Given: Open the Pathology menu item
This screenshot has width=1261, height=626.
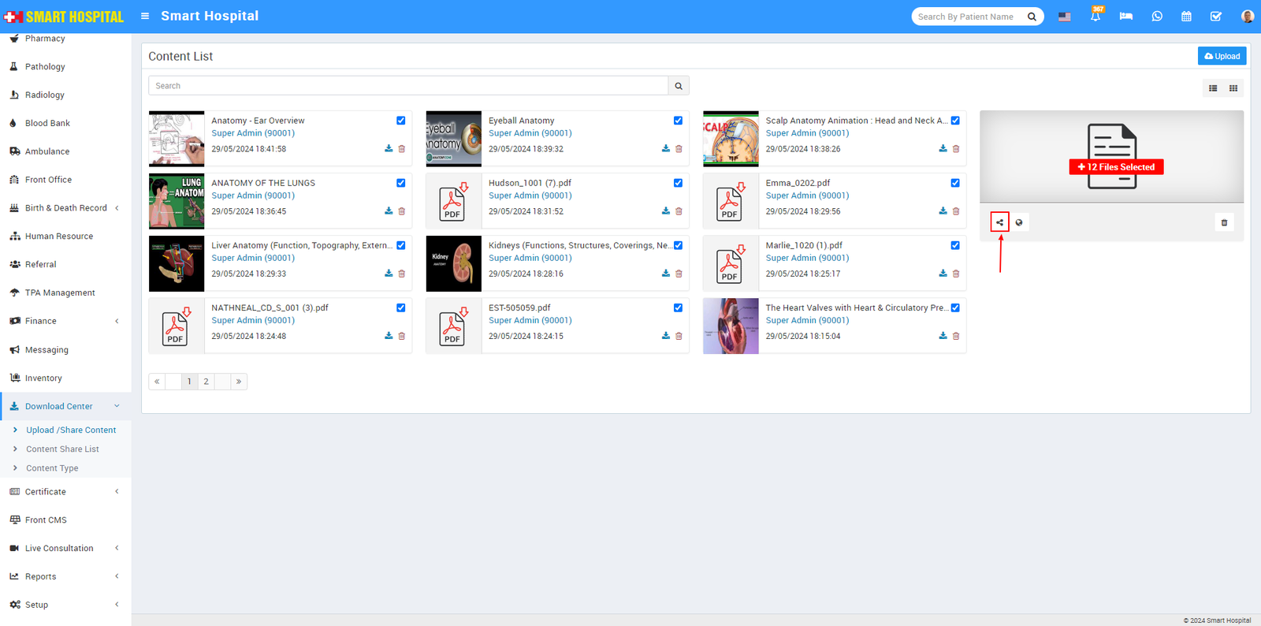Looking at the screenshot, I should point(45,67).
